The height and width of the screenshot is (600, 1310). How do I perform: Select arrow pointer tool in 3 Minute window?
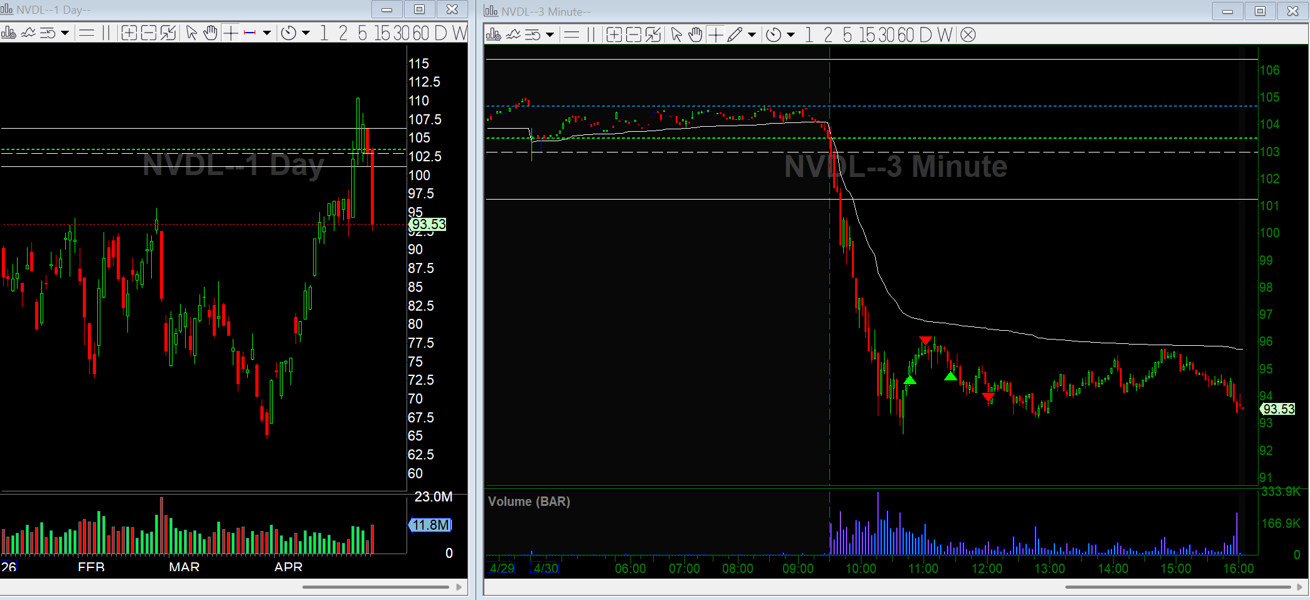coord(676,35)
